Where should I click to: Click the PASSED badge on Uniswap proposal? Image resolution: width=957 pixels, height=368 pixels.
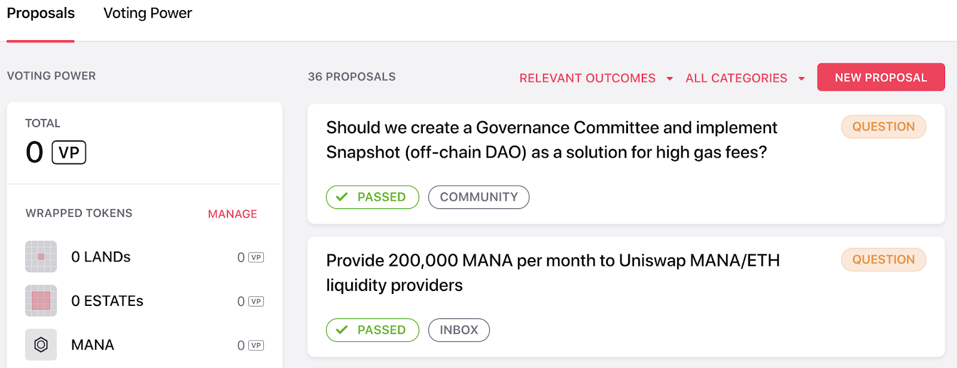(372, 330)
